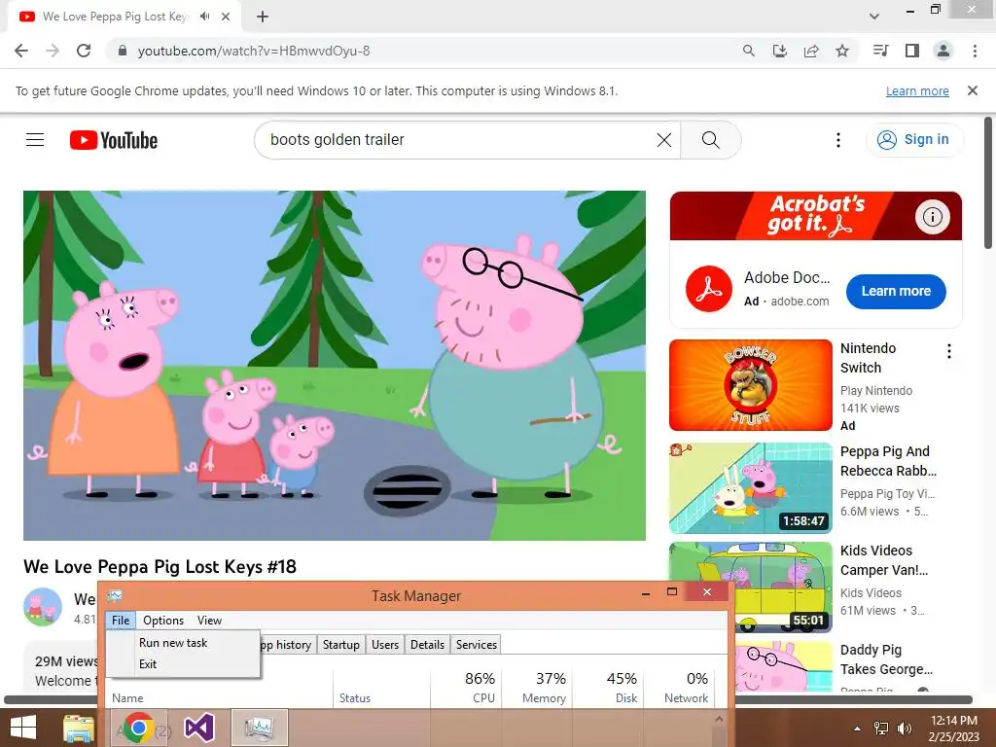Sort by the Disk column header
Image resolution: width=996 pixels, height=747 pixels.
tap(609, 688)
